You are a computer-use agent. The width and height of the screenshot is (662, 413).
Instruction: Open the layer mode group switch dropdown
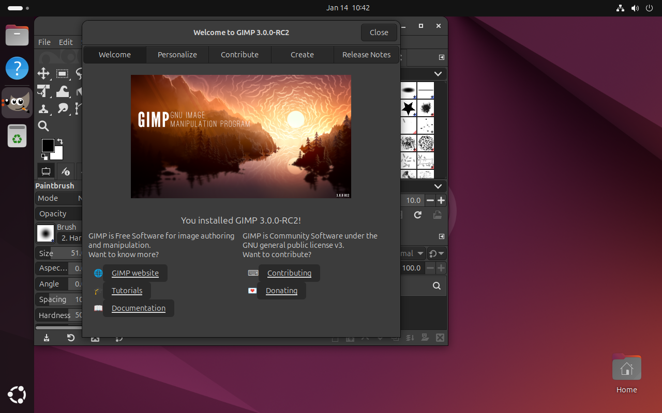point(438,253)
